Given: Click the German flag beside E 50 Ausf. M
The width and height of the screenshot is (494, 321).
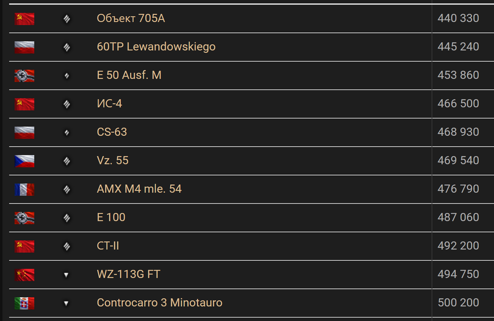Looking at the screenshot, I should click(x=24, y=76).
